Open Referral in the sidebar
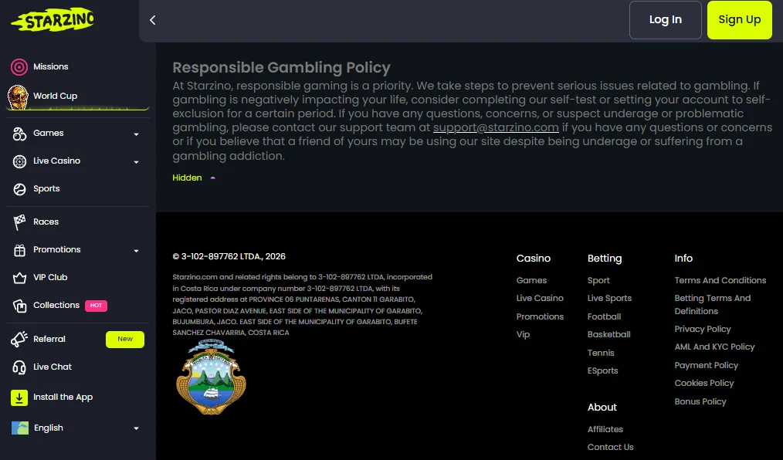The height and width of the screenshot is (460, 783). point(49,339)
